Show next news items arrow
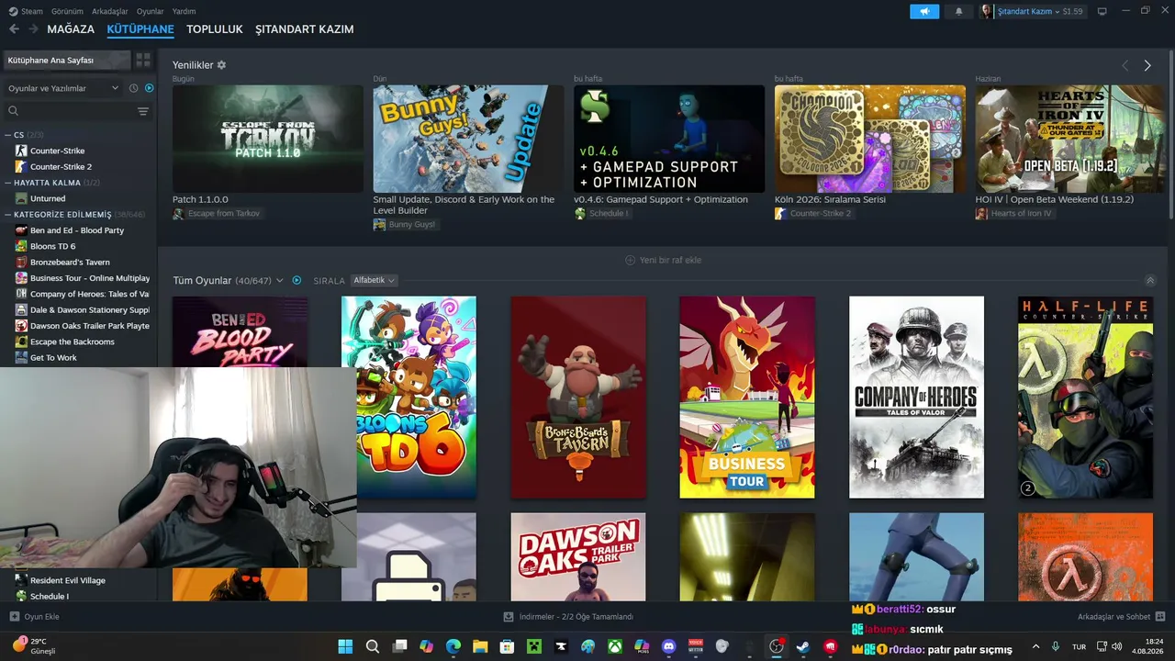The image size is (1175, 661). pyautogui.click(x=1147, y=65)
